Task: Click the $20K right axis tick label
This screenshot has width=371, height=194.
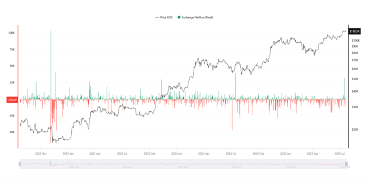Action: (355, 130)
